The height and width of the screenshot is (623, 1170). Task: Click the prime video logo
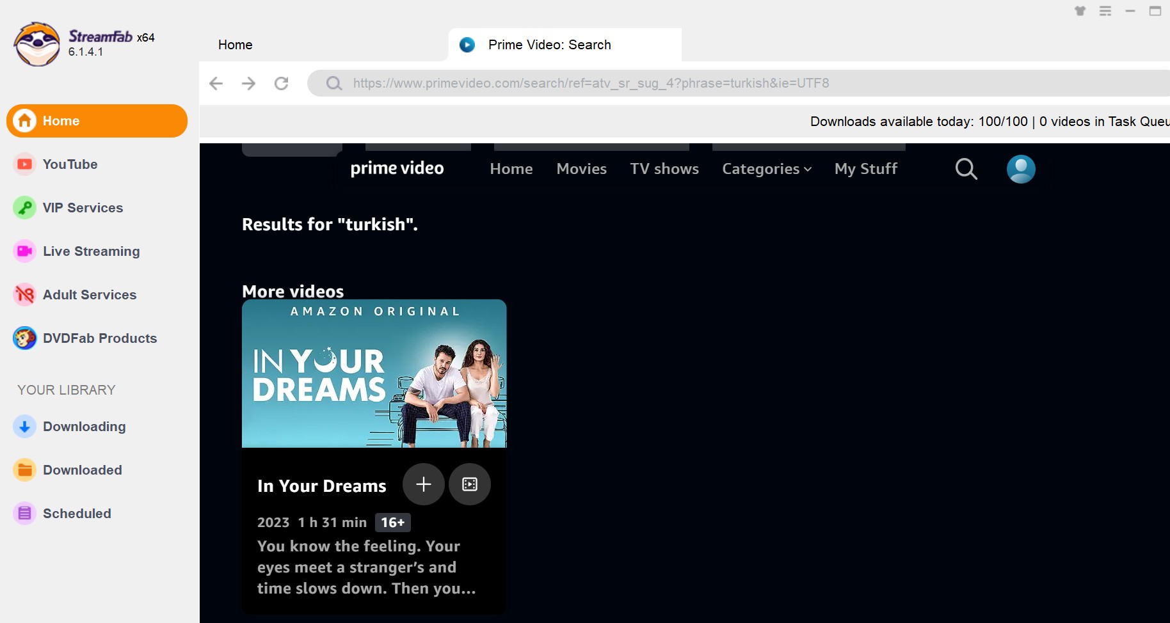pyautogui.click(x=397, y=168)
